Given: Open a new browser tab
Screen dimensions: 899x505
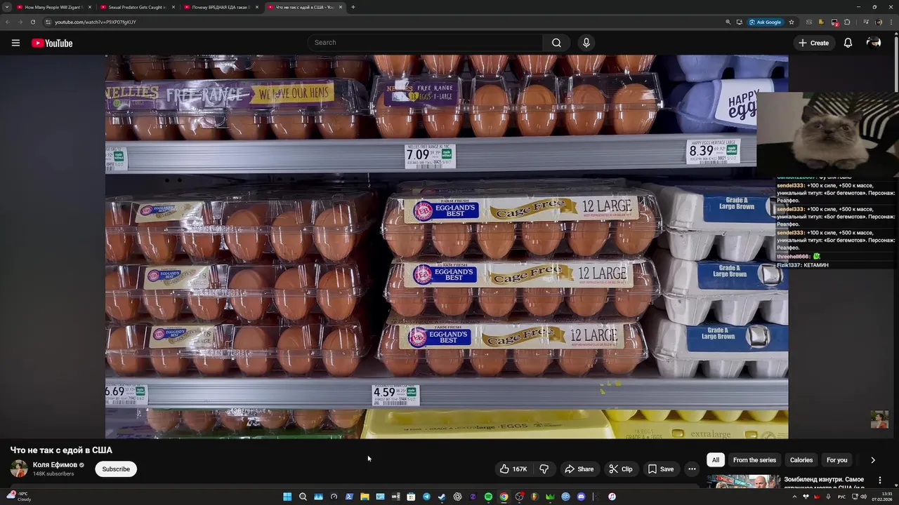Looking at the screenshot, I should coord(353,7).
